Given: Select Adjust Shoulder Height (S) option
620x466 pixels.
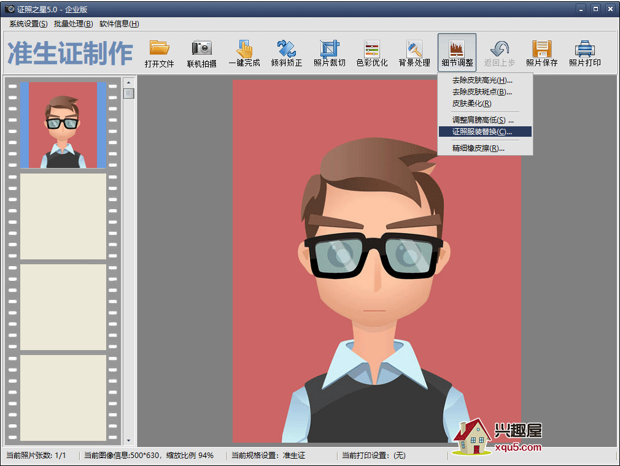Looking at the screenshot, I should coord(482,120).
